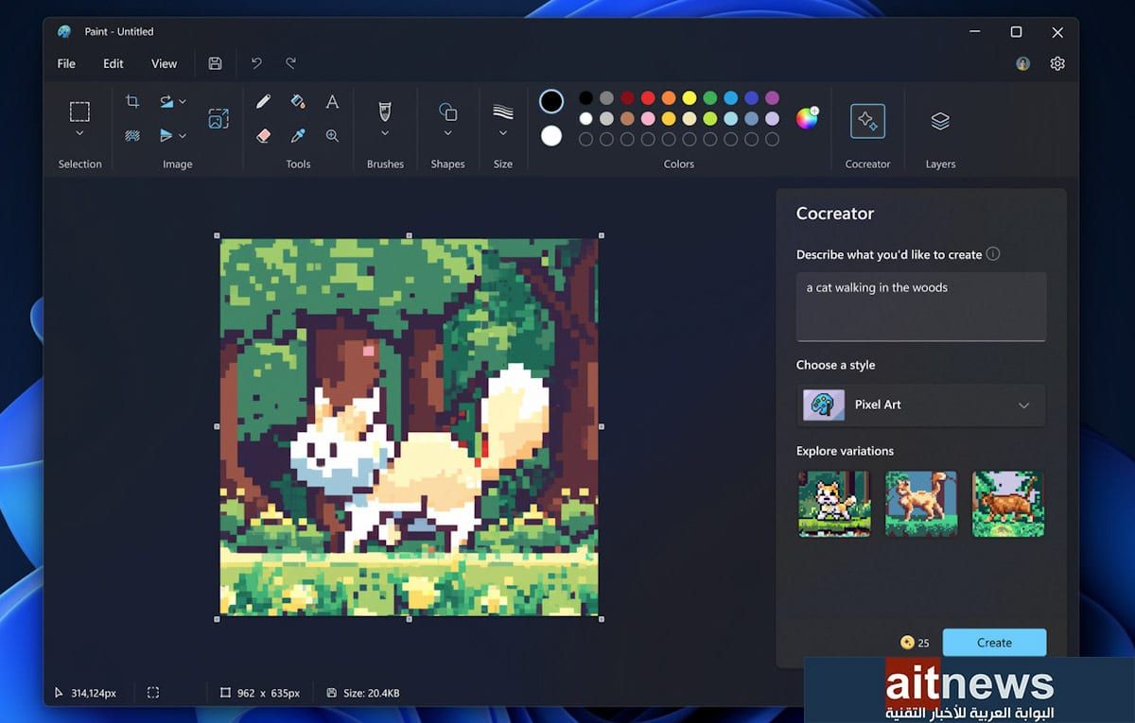Select the Text tool
This screenshot has width=1135, height=723.
332,101
